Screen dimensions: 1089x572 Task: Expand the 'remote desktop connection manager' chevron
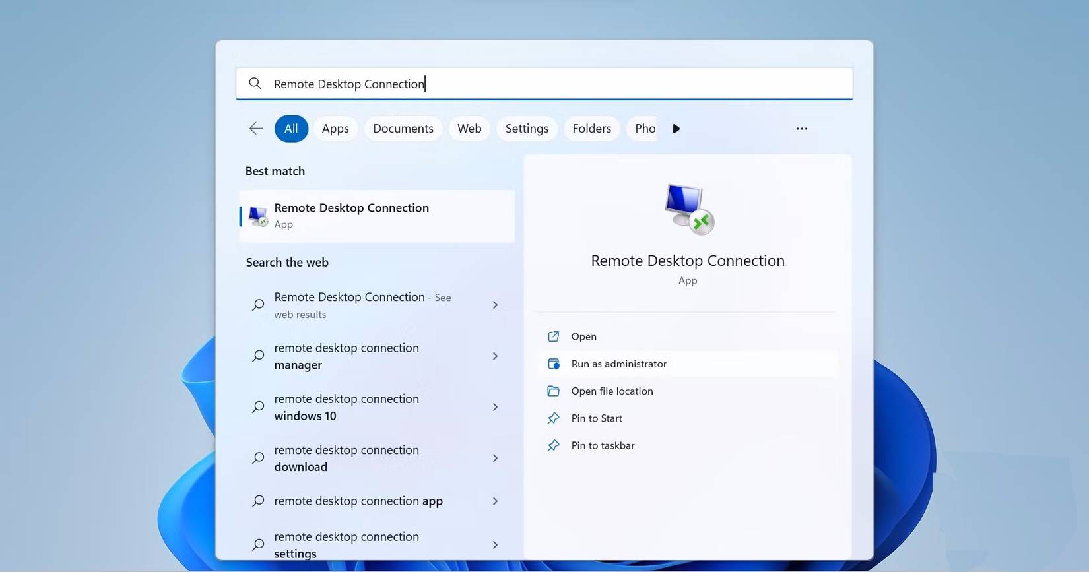point(495,356)
